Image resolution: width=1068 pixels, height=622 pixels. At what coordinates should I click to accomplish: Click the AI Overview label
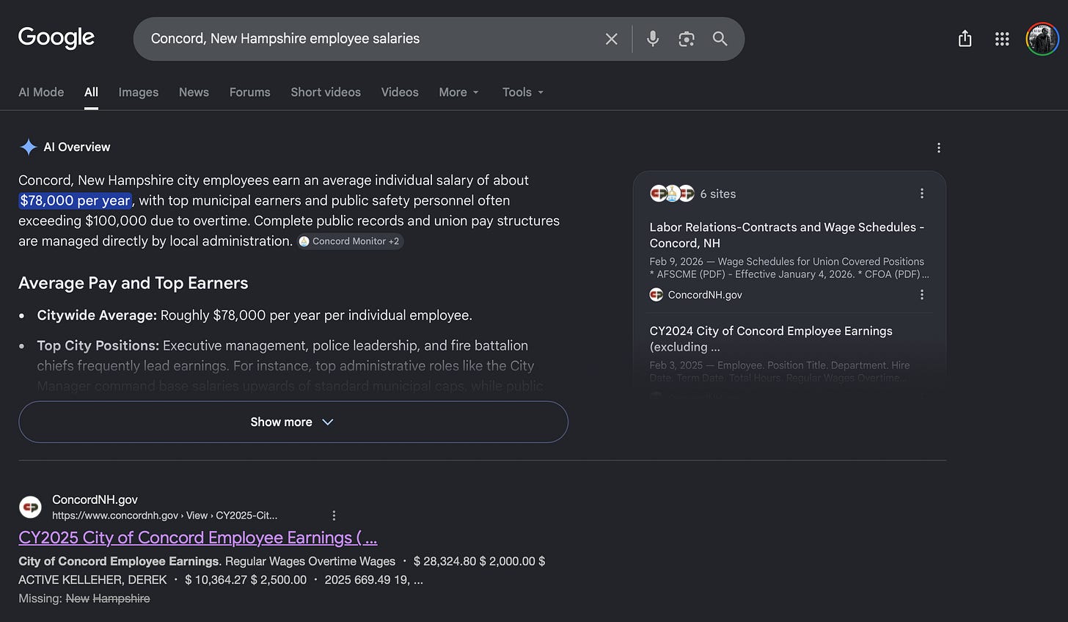click(77, 147)
